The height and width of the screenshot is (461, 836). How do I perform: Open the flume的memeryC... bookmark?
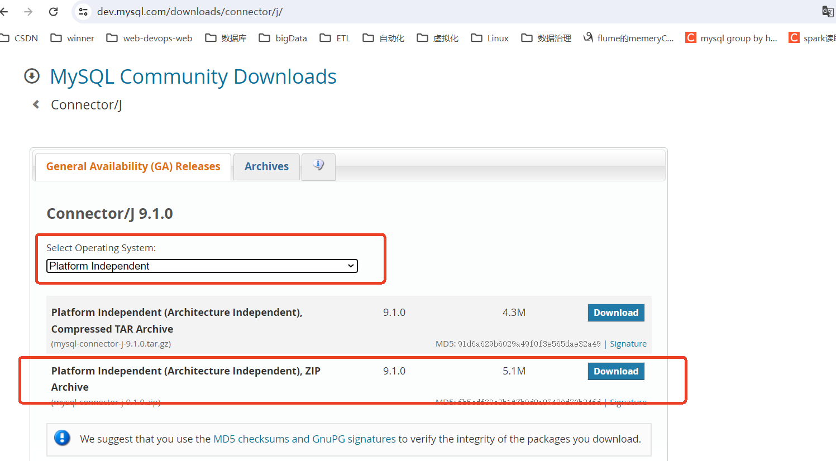(628, 38)
